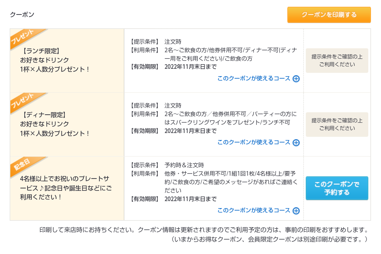Click the 記念日 ribbon badge

(23, 165)
